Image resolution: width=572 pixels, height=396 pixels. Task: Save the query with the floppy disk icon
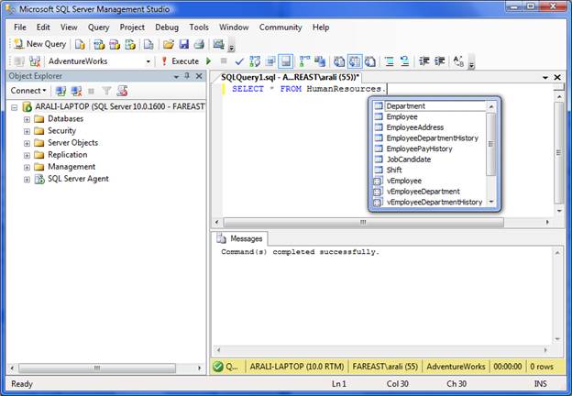coord(184,45)
